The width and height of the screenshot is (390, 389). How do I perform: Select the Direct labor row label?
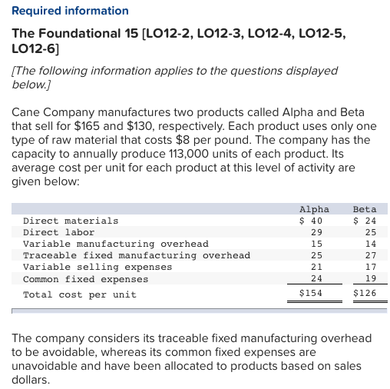(x=58, y=232)
